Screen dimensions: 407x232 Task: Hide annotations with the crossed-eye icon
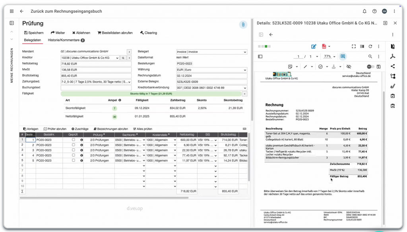pyautogui.click(x=349, y=67)
